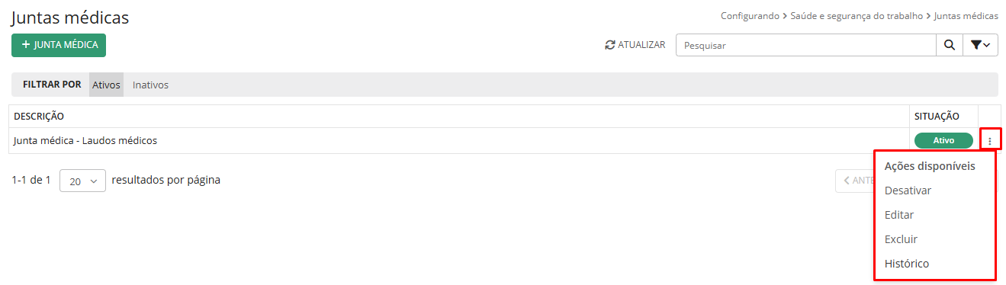Open the funnel filter options icon

[x=975, y=45]
